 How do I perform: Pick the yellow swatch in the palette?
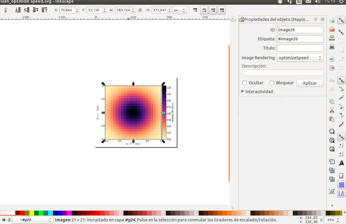pos(32,213)
